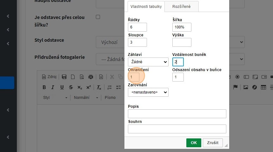Click the Popis text field

click(x=177, y=114)
